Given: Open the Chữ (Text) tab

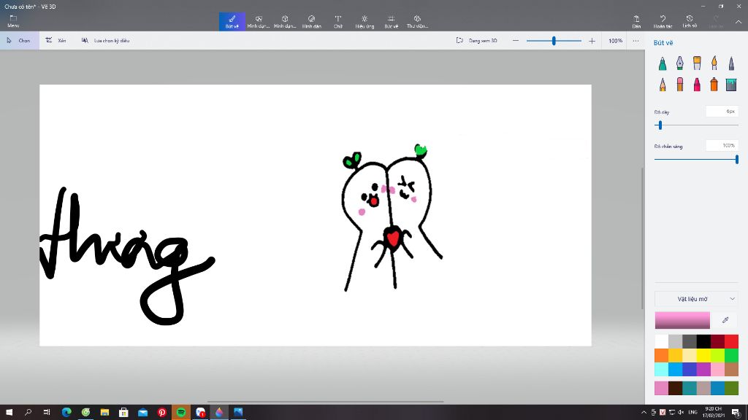Looking at the screenshot, I should click(338, 21).
